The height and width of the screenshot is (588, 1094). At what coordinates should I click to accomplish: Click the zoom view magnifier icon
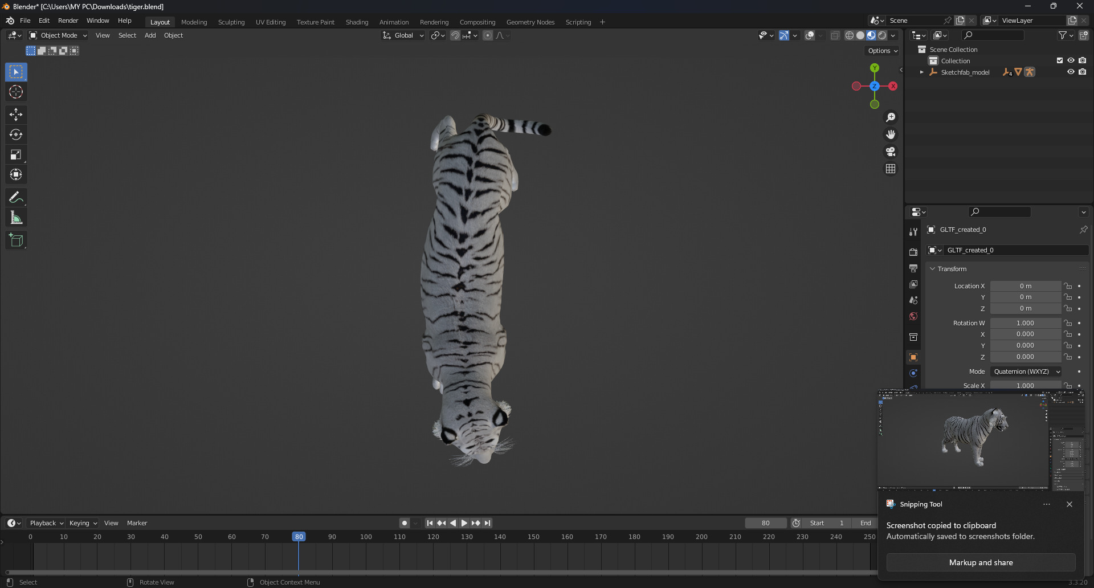pos(891,117)
